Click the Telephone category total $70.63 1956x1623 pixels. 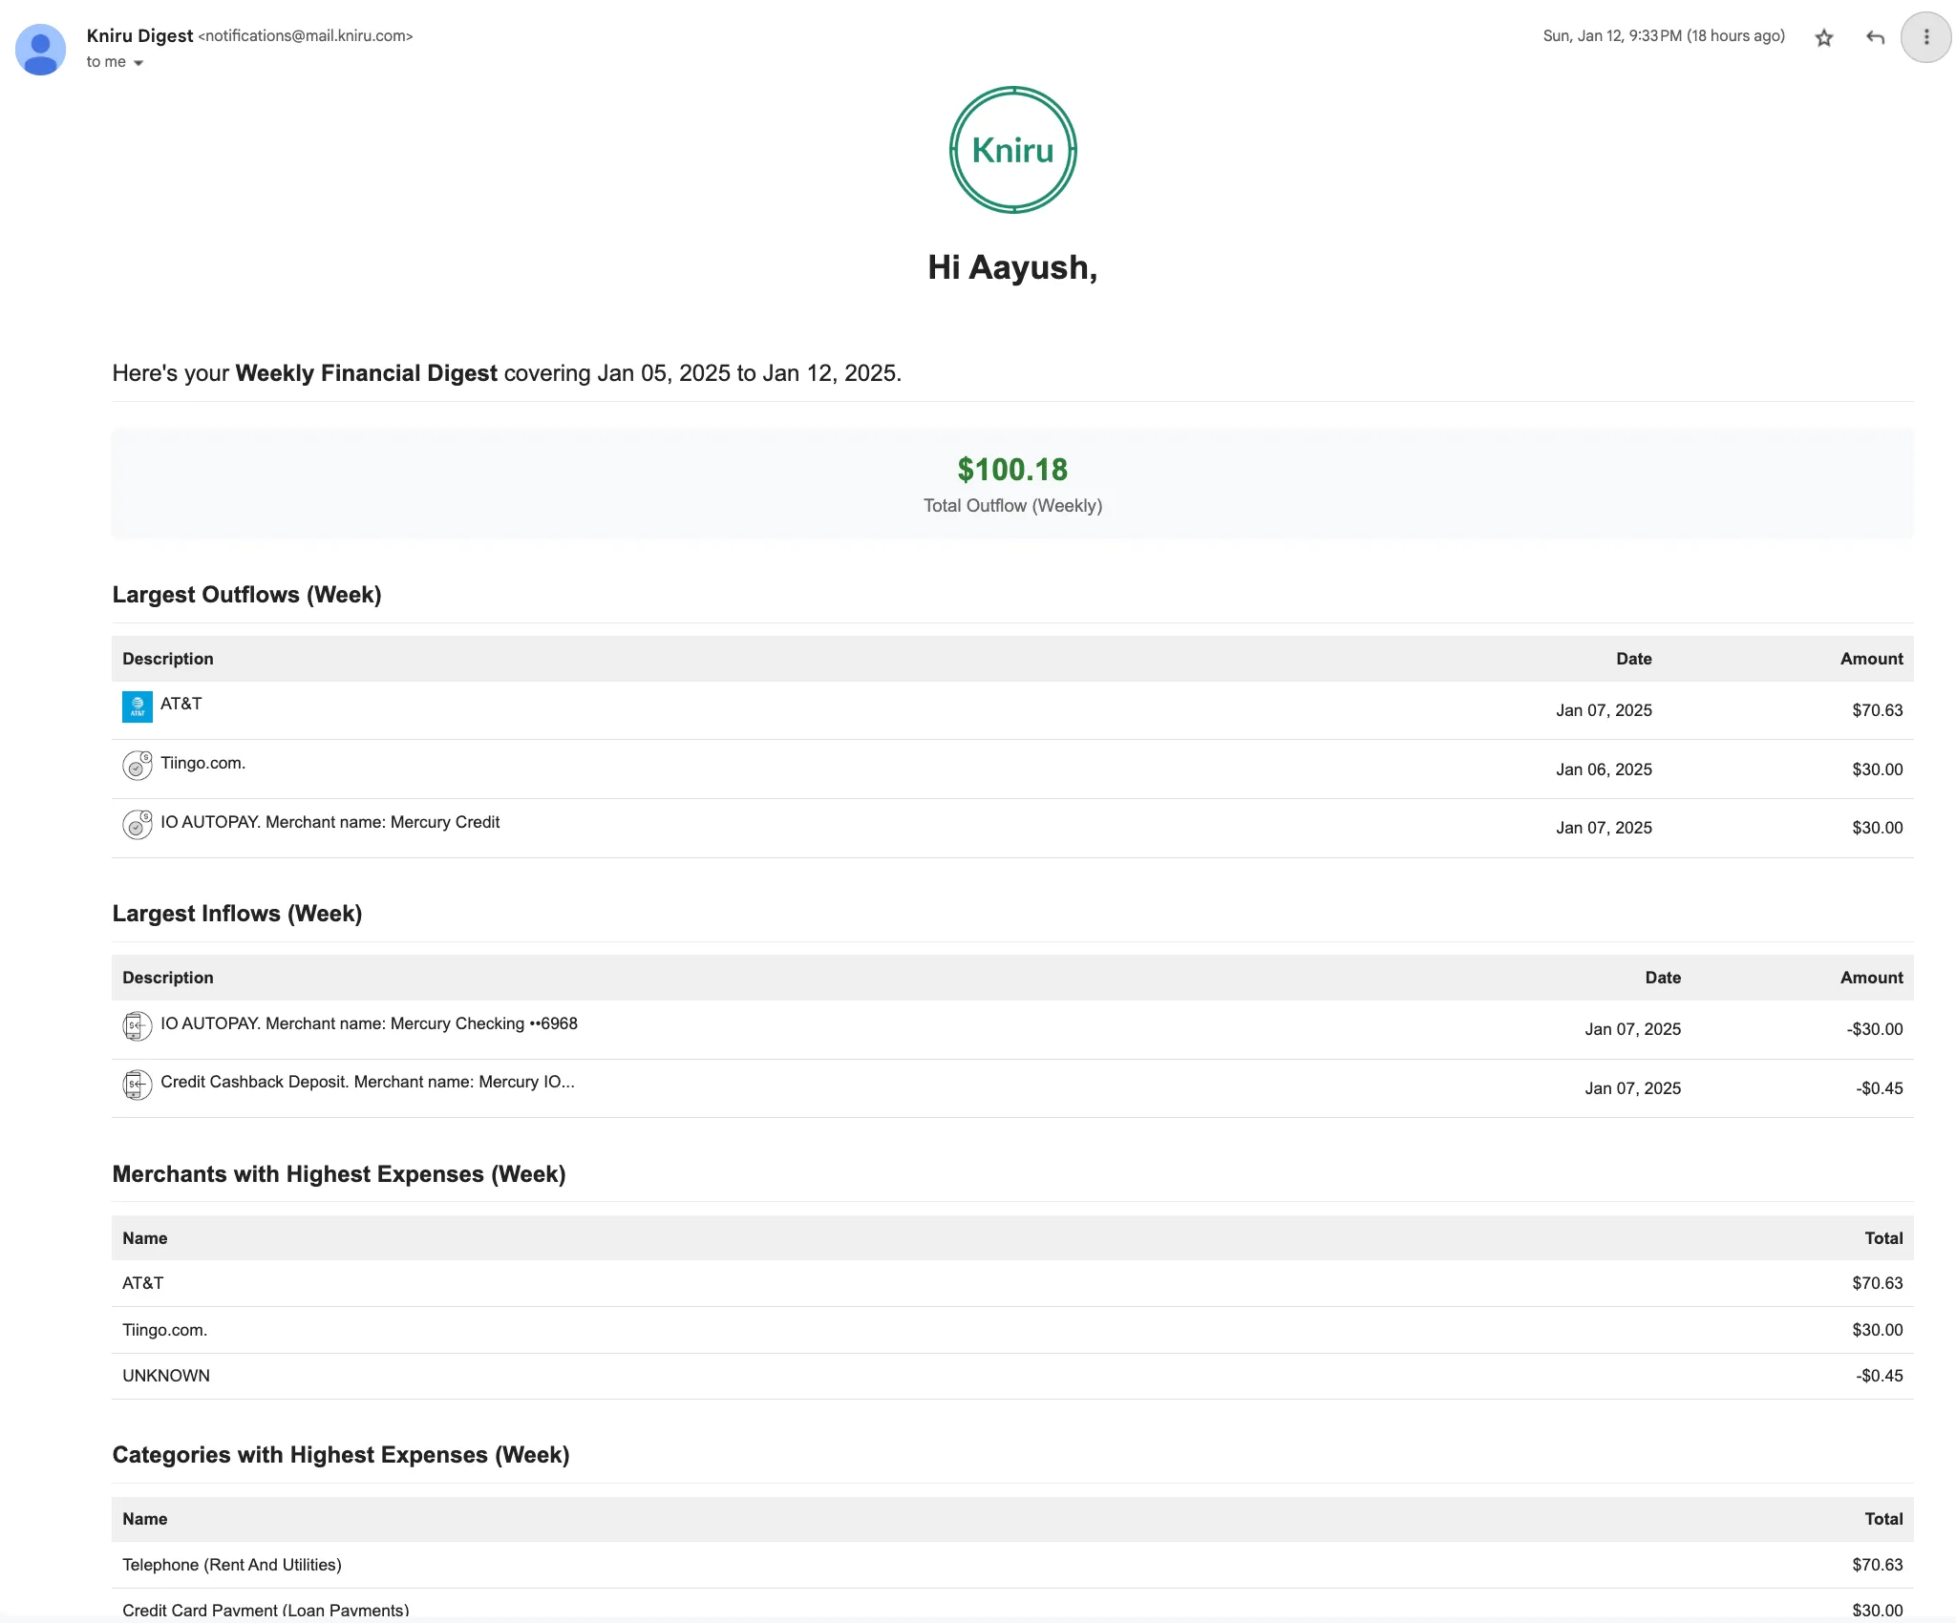coord(1877,1565)
